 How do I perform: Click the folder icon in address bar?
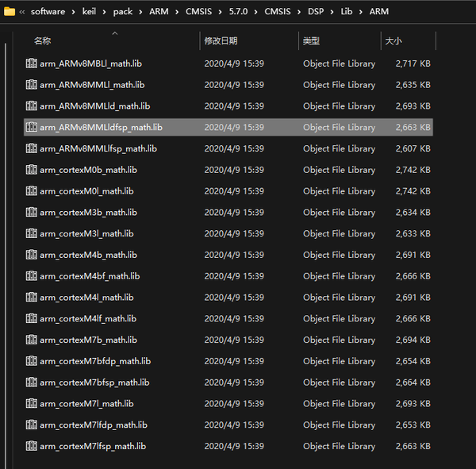point(10,12)
